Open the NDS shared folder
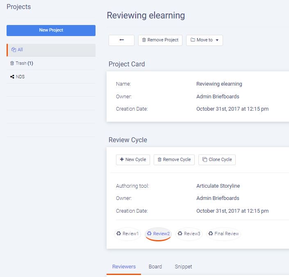This screenshot has width=289, height=277. click(51, 77)
